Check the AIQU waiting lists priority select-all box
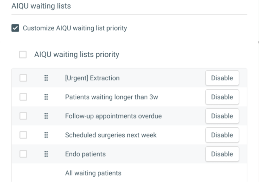The width and height of the screenshot is (259, 182). (23, 55)
